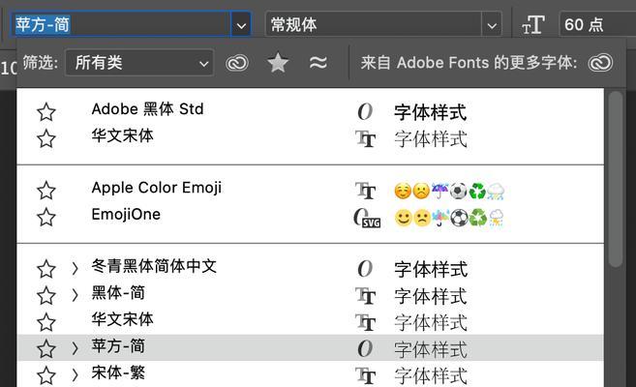636x387 pixels.
Task: Favorite the 苹方-简 font
Action: (x=46, y=349)
